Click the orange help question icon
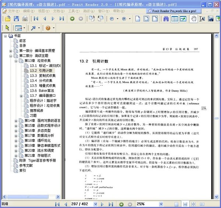Screen dimensions: 221x208 (48, 28)
